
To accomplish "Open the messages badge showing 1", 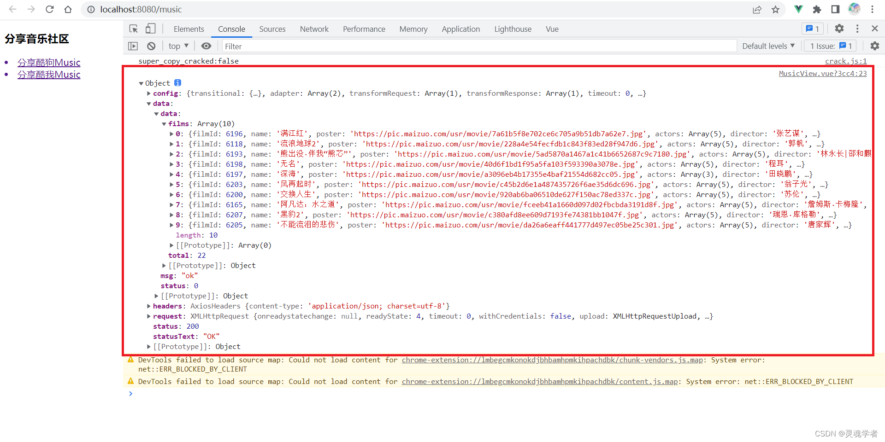I will pyautogui.click(x=812, y=29).
